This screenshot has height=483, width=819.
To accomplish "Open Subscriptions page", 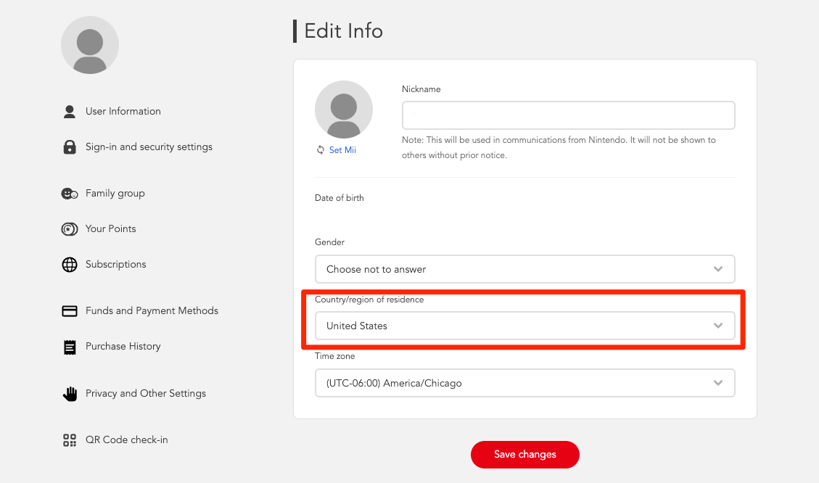I will [x=116, y=264].
